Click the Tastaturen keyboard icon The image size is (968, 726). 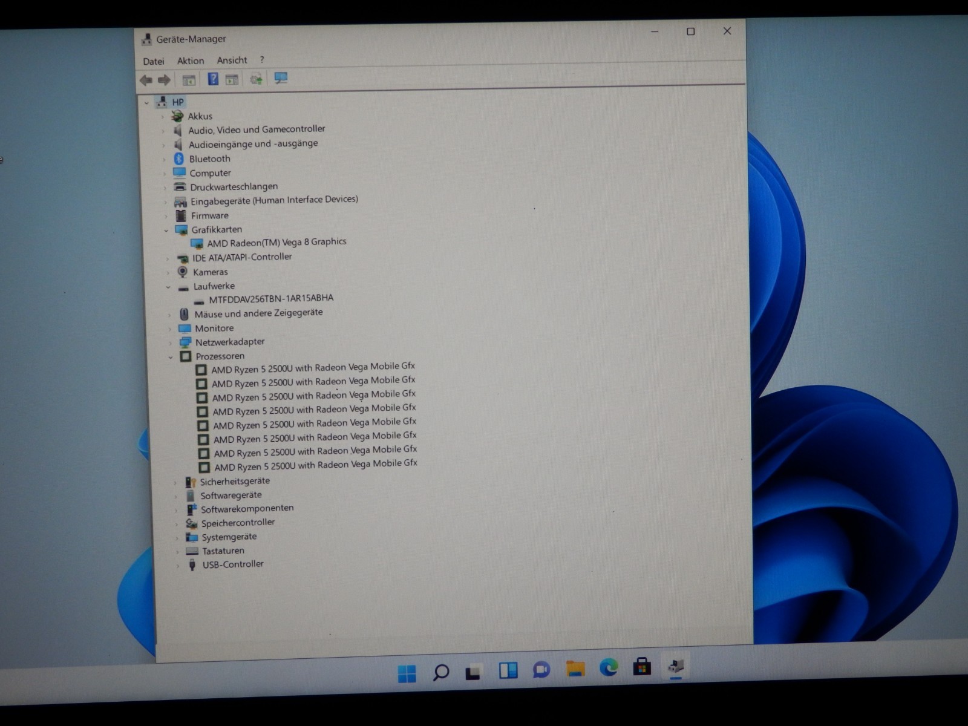(x=192, y=551)
